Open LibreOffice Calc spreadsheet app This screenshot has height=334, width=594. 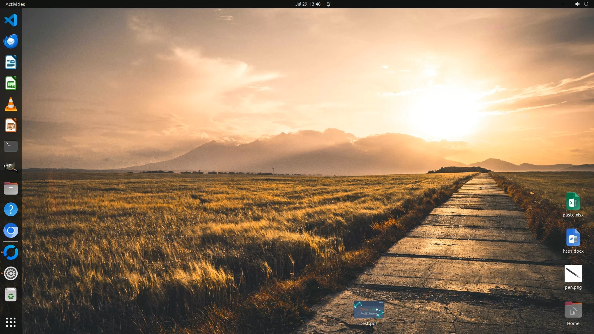pyautogui.click(x=11, y=83)
